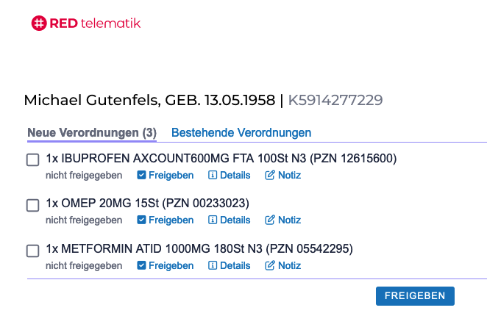487x327 pixels.
Task: Open Details link text for METFORMIN
Action: coord(235,265)
